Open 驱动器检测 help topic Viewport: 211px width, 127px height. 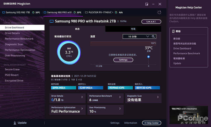coord(179,59)
